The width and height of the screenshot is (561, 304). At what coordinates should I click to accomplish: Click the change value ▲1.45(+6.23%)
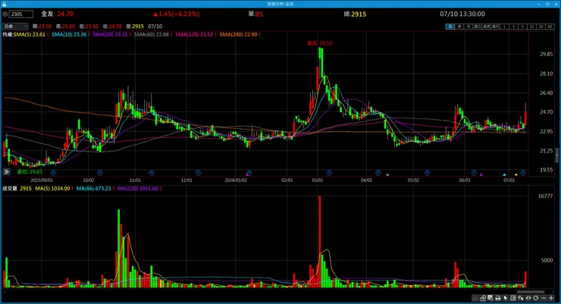pos(177,14)
